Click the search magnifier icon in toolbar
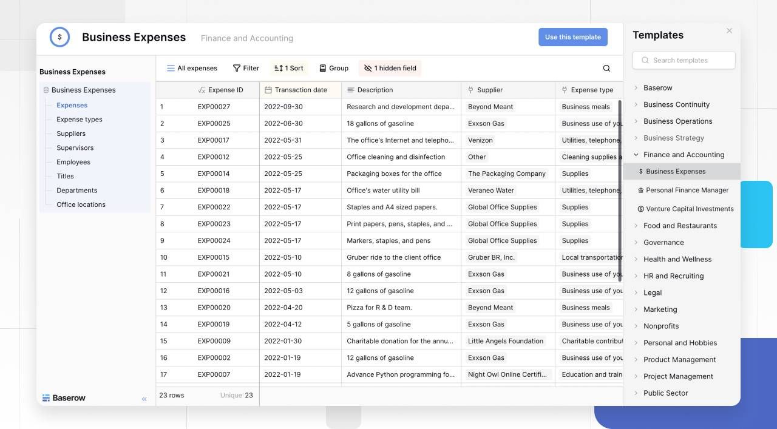The height and width of the screenshot is (429, 777). (606, 69)
